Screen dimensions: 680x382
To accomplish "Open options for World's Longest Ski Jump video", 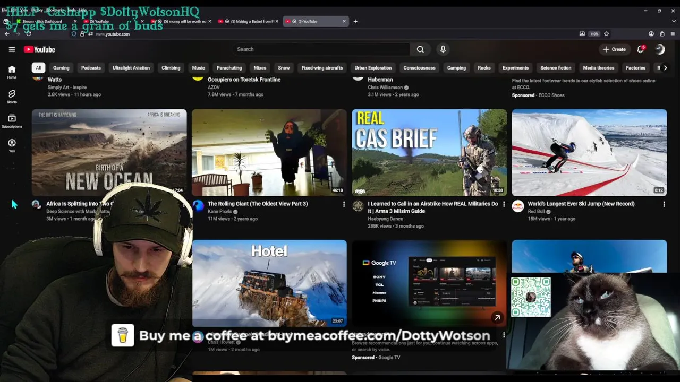I will tap(664, 204).
